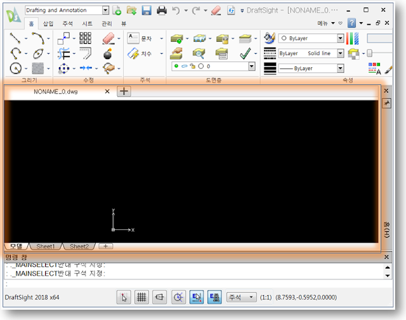Viewport: 406px width, 320px height.
Task: Click the New document icon
Action: click(117, 10)
